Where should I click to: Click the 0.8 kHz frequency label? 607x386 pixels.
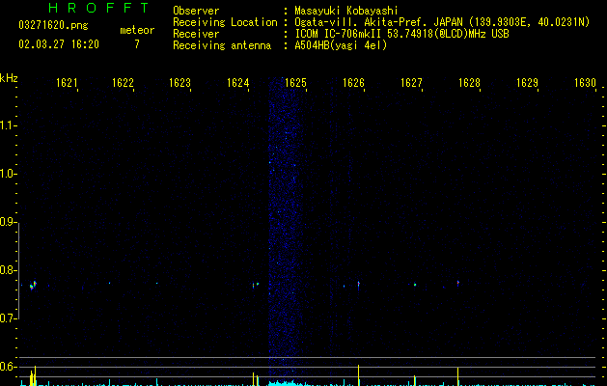click(x=8, y=270)
